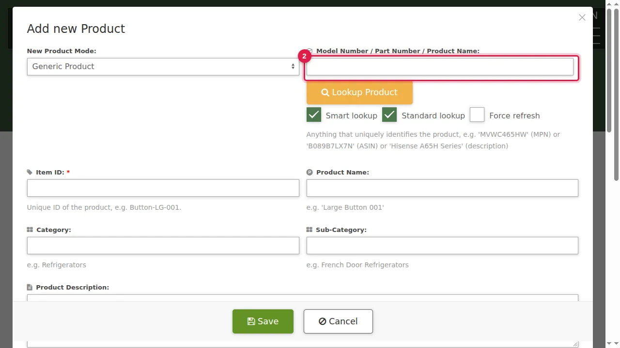Image resolution: width=620 pixels, height=348 pixels.
Task: Click the Force refresh label text
Action: pyautogui.click(x=514, y=116)
